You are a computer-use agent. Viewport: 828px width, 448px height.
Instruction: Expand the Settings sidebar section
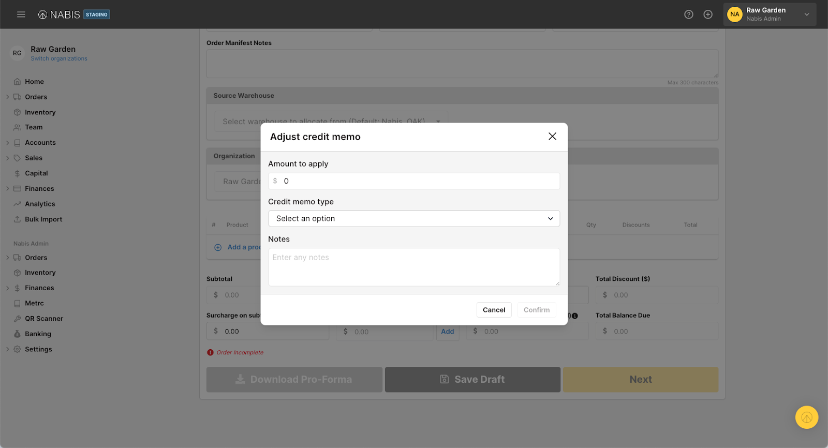(8, 349)
